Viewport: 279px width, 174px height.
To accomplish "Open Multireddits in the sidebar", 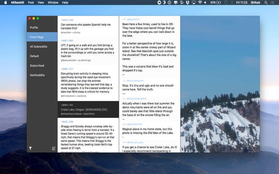I will pyautogui.click(x=42, y=75).
